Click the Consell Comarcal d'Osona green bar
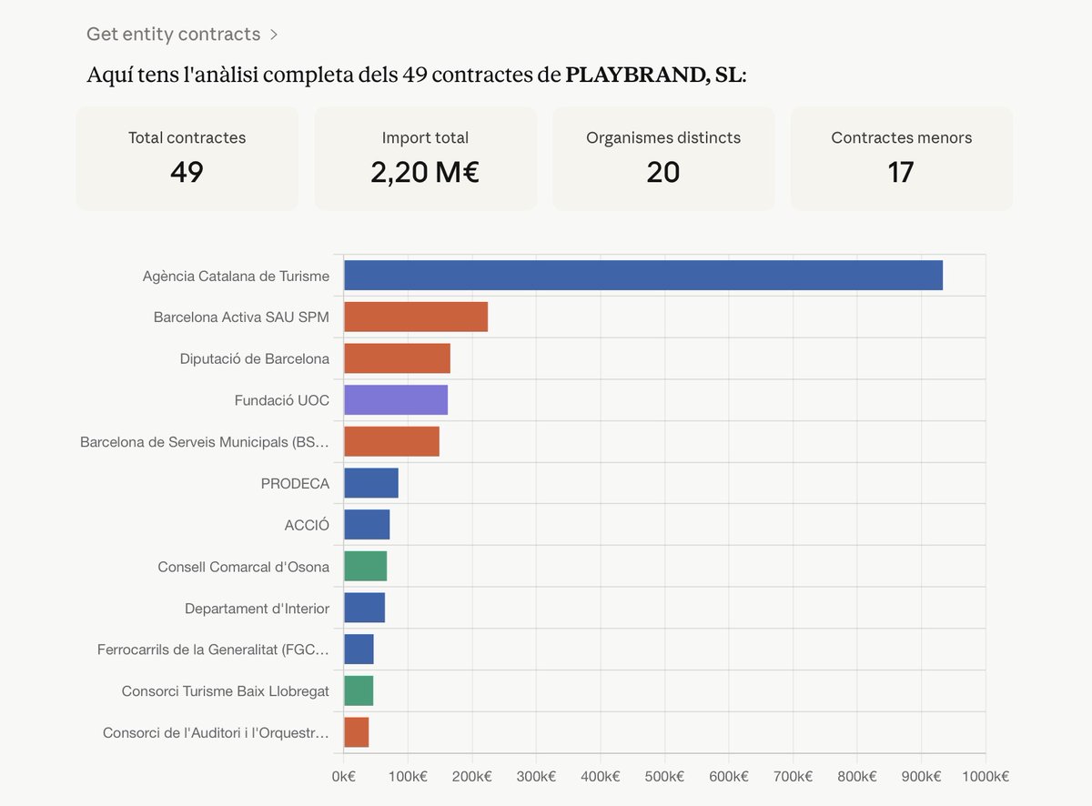 pos(364,566)
